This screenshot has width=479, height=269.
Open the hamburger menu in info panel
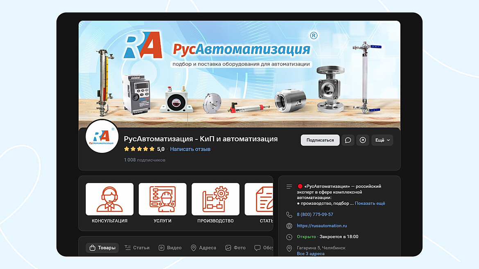(x=289, y=186)
